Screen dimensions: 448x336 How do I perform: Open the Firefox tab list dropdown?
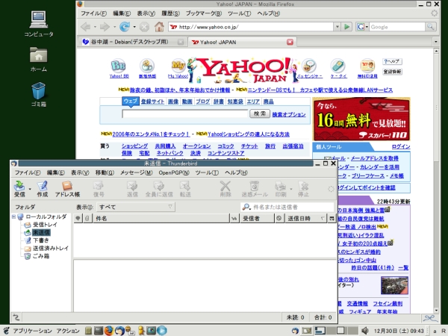[435, 42]
